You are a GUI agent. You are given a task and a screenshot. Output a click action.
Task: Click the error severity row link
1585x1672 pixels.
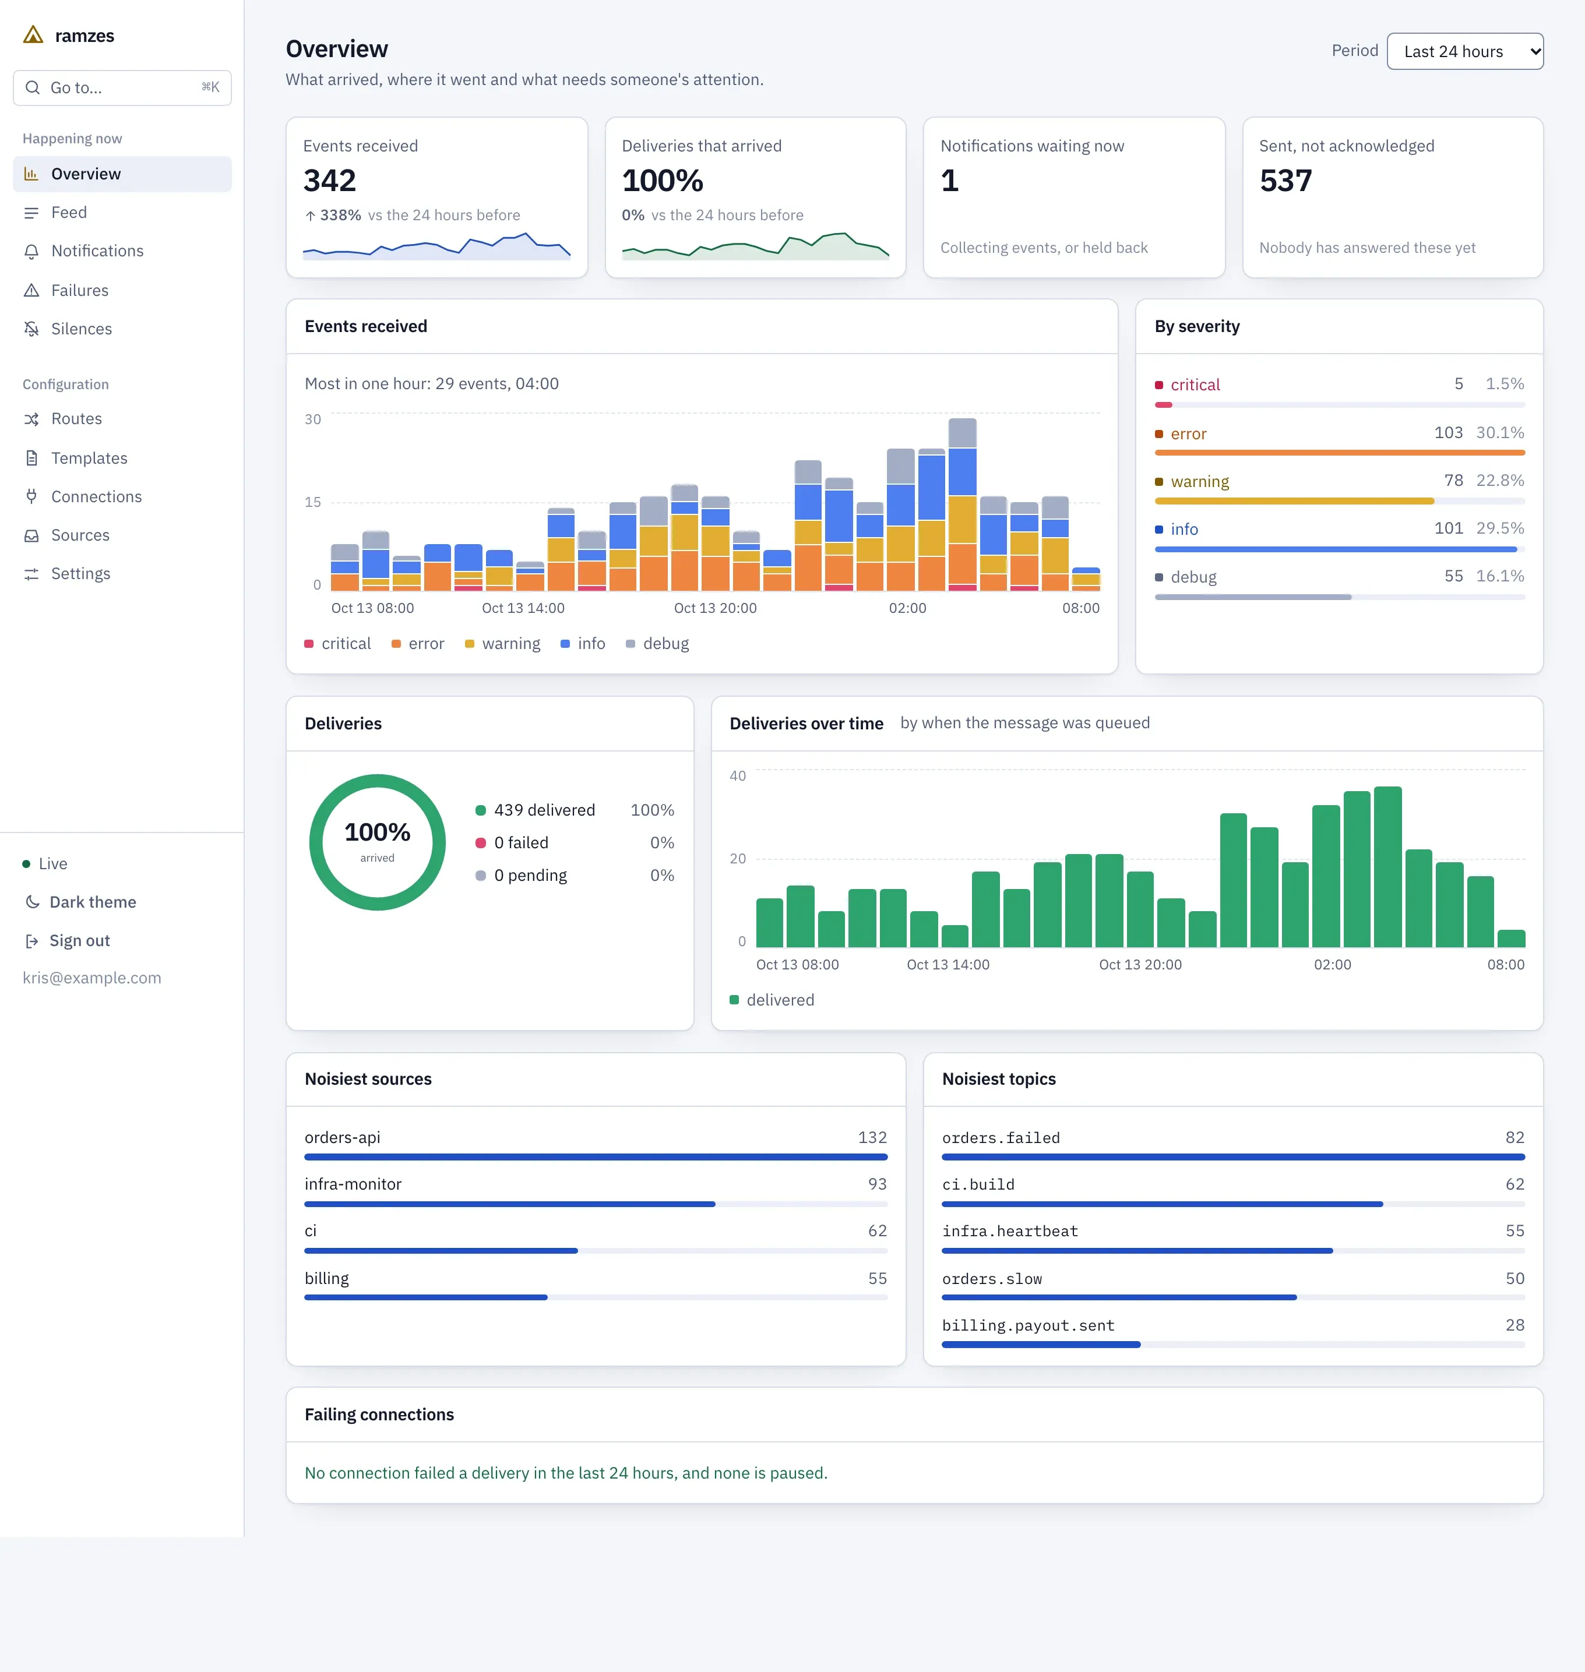[1339, 433]
